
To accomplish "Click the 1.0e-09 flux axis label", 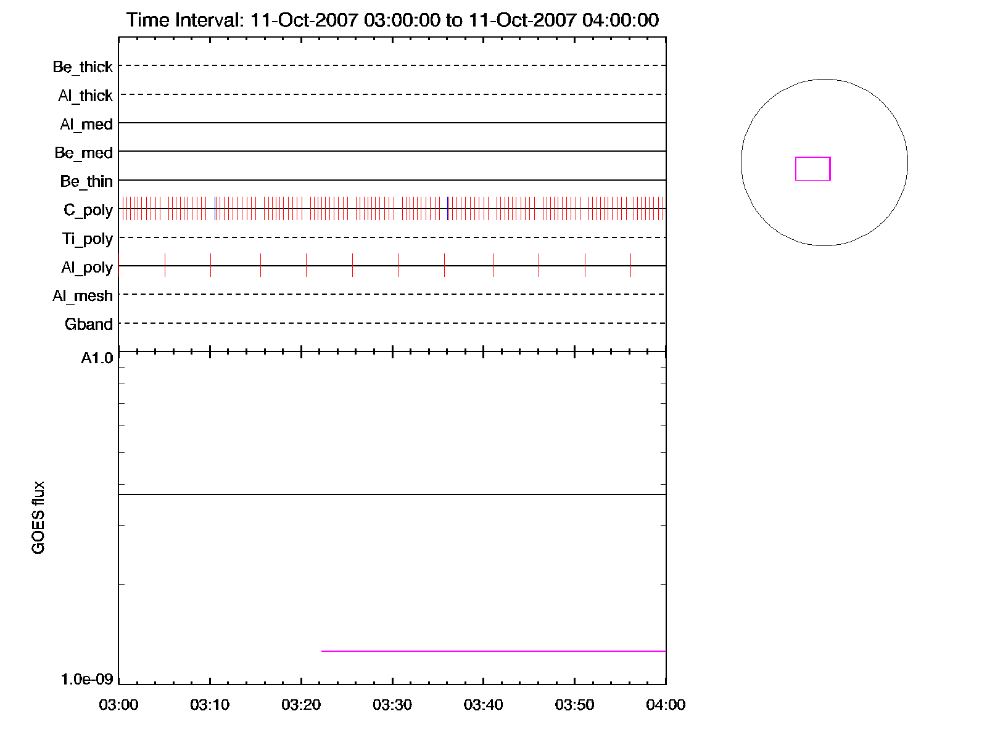I will [x=87, y=679].
